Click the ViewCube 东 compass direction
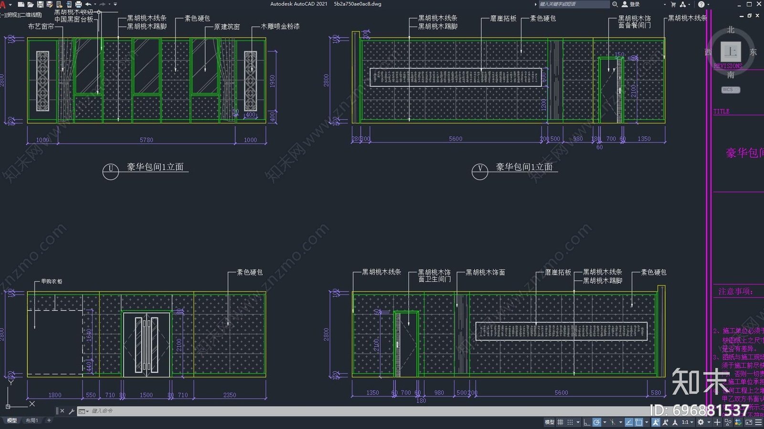This screenshot has width=764, height=429. pyautogui.click(x=753, y=52)
